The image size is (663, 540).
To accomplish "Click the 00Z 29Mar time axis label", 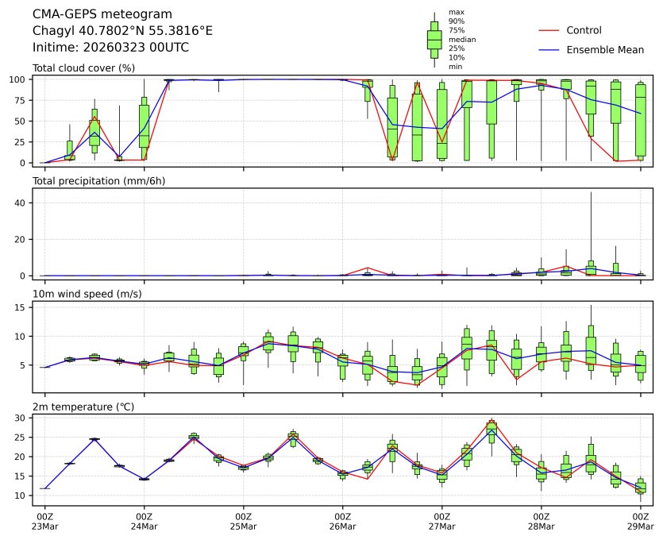I will coord(640,521).
